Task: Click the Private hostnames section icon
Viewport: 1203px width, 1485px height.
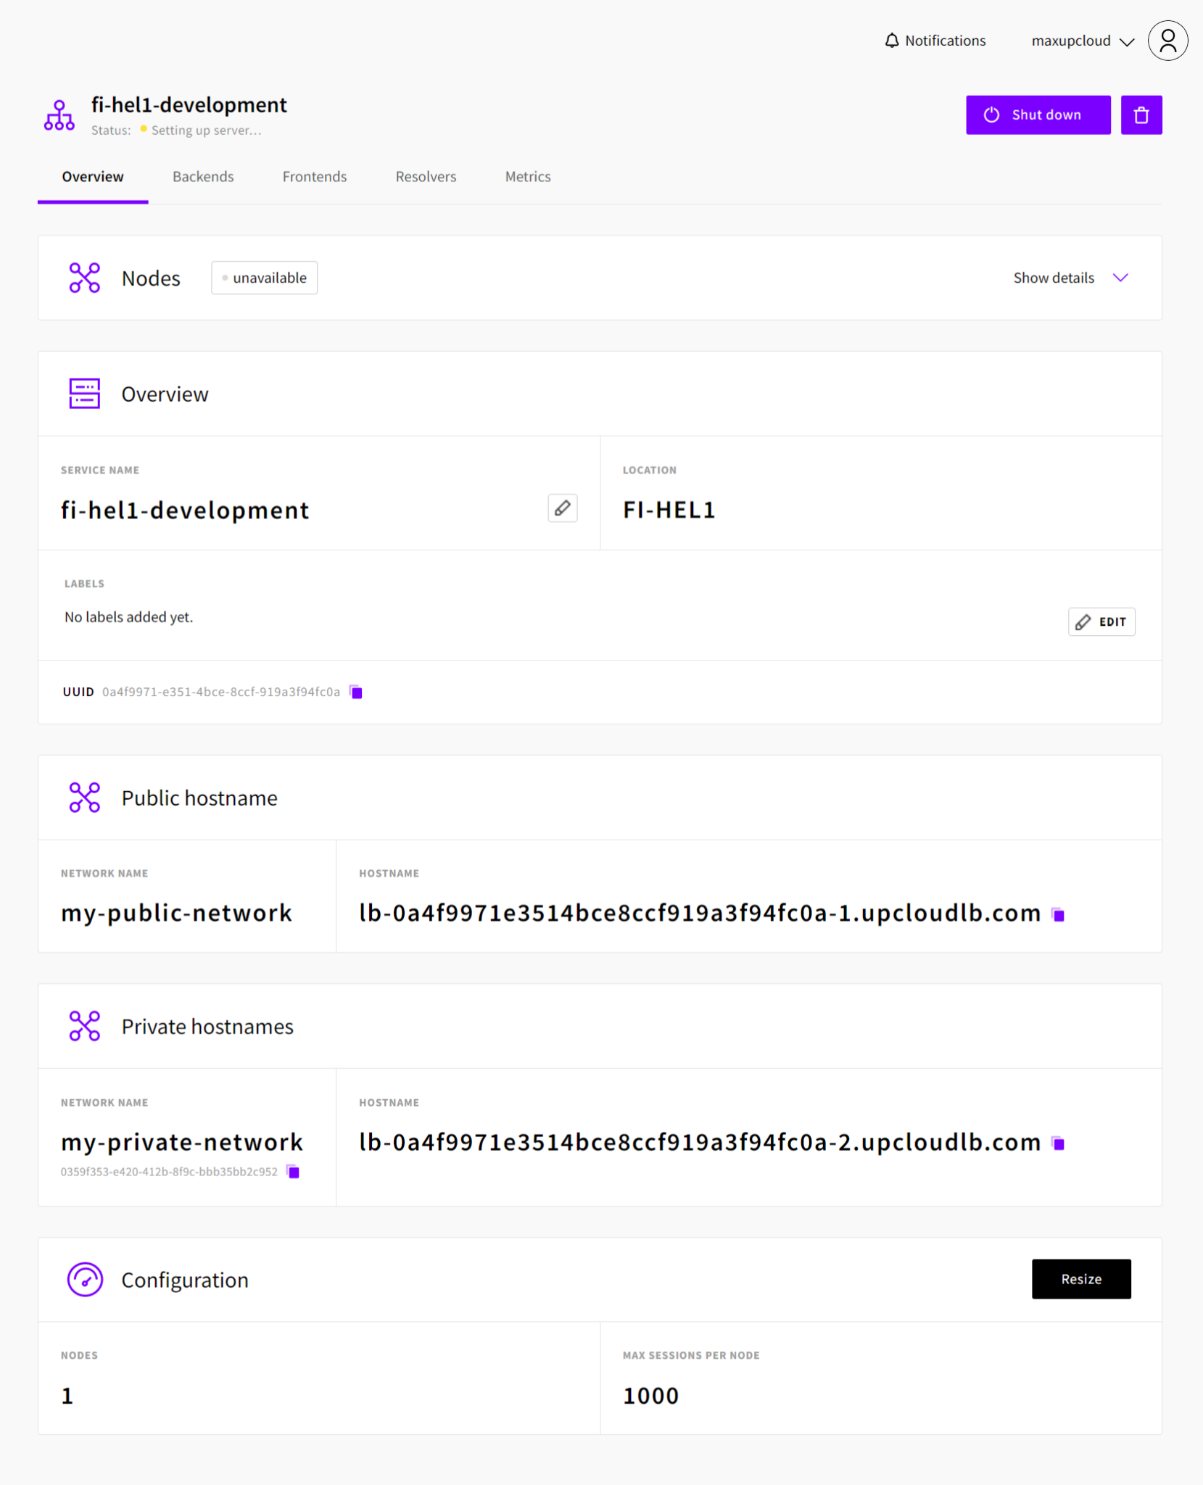Action: point(85,1026)
